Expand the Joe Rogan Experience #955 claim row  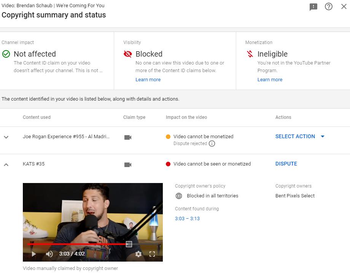tap(6, 137)
